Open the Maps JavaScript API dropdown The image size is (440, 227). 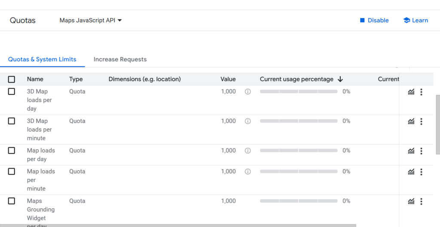91,20
